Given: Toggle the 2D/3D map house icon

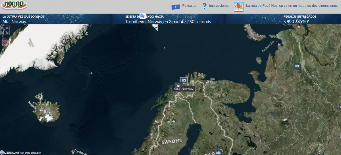Looking at the screenshot, I should pyautogui.click(x=238, y=7).
